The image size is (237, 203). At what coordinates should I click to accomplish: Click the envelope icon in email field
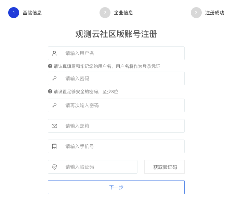(x=54, y=126)
